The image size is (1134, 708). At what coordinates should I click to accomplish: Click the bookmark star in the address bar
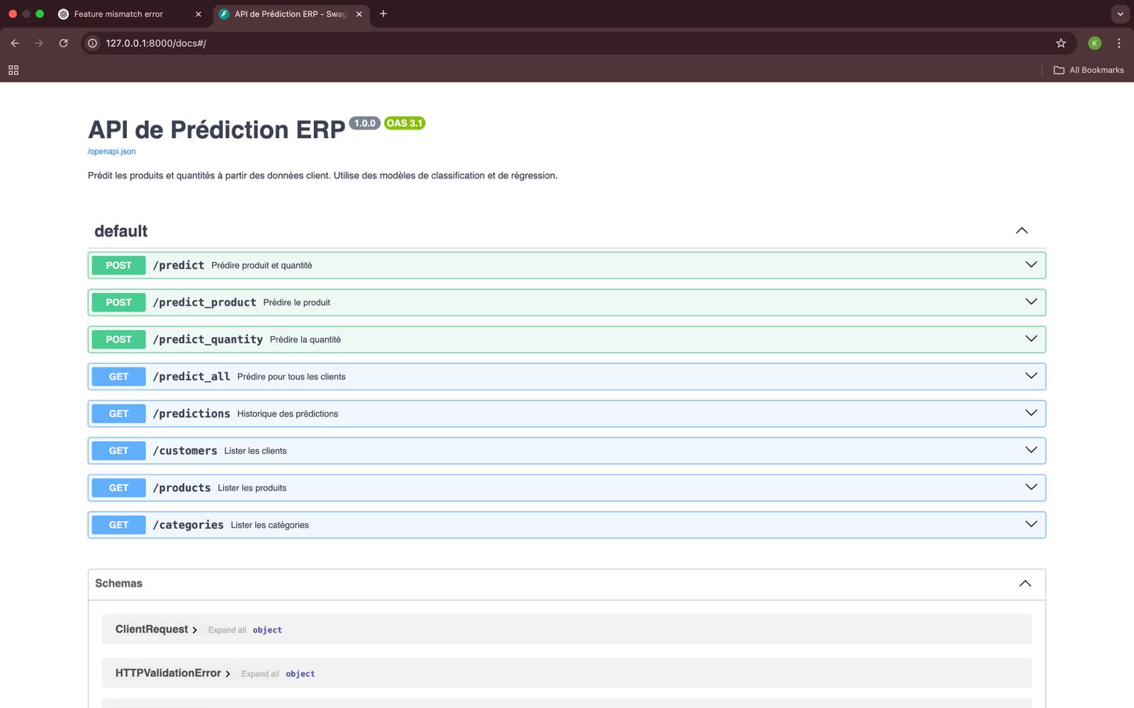click(x=1061, y=43)
